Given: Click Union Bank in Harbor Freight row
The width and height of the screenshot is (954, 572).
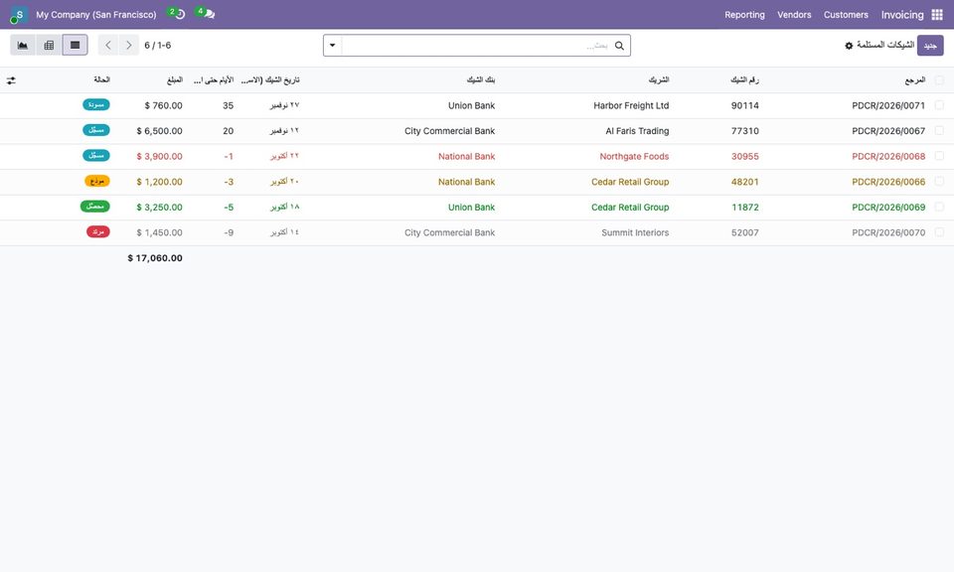Looking at the screenshot, I should [471, 106].
